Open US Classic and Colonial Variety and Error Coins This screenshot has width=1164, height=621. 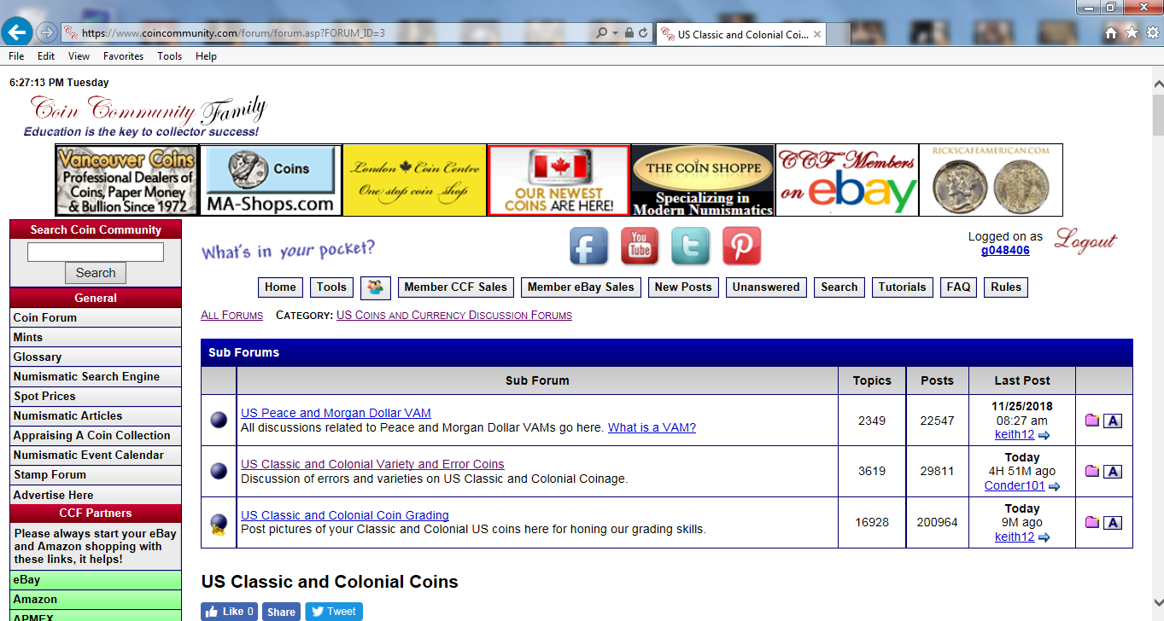(372, 464)
